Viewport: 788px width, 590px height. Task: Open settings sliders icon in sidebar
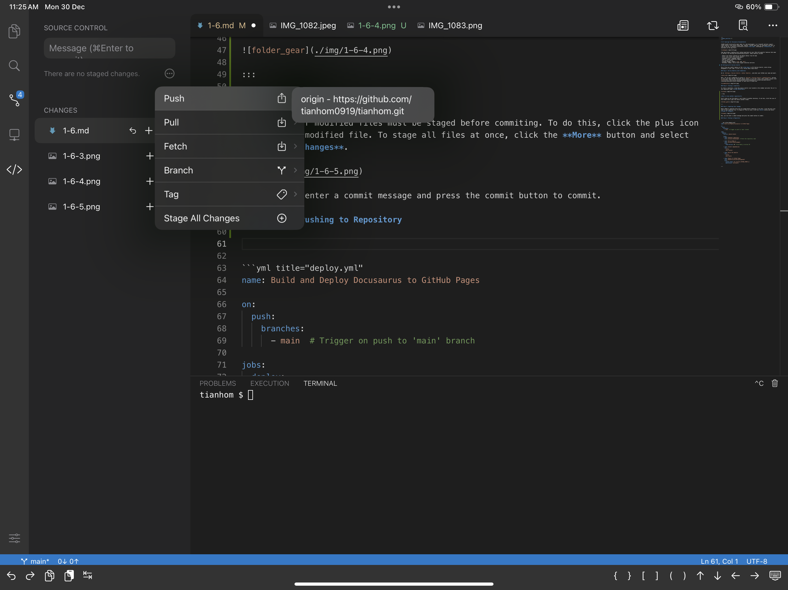point(14,538)
